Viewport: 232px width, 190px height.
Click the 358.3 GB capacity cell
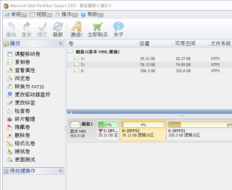click(x=148, y=71)
